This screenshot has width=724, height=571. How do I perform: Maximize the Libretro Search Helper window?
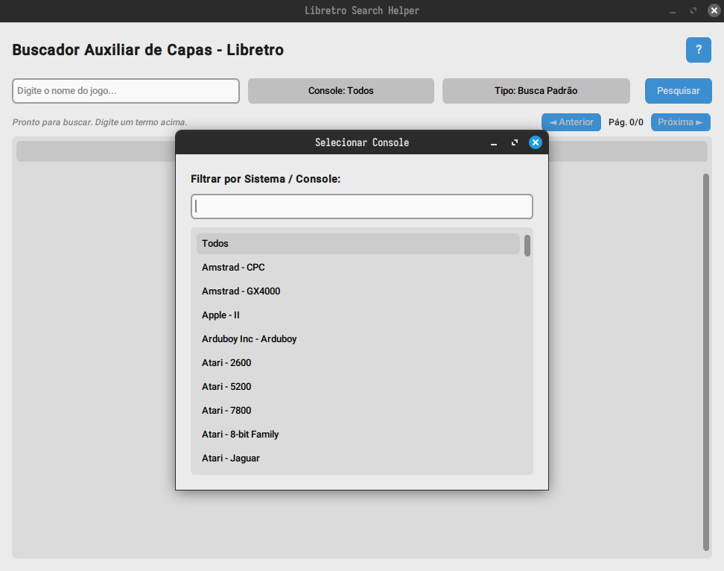click(693, 10)
